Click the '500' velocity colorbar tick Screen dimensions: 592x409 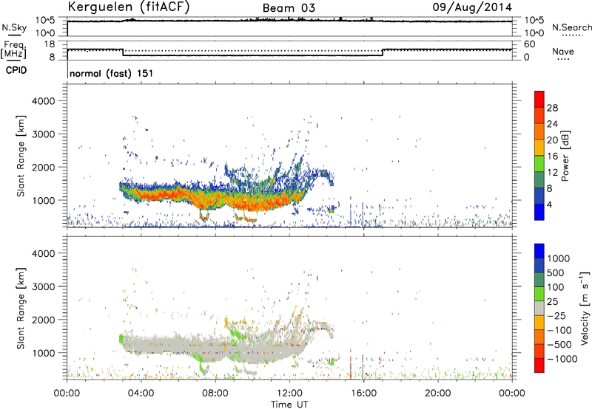point(555,272)
